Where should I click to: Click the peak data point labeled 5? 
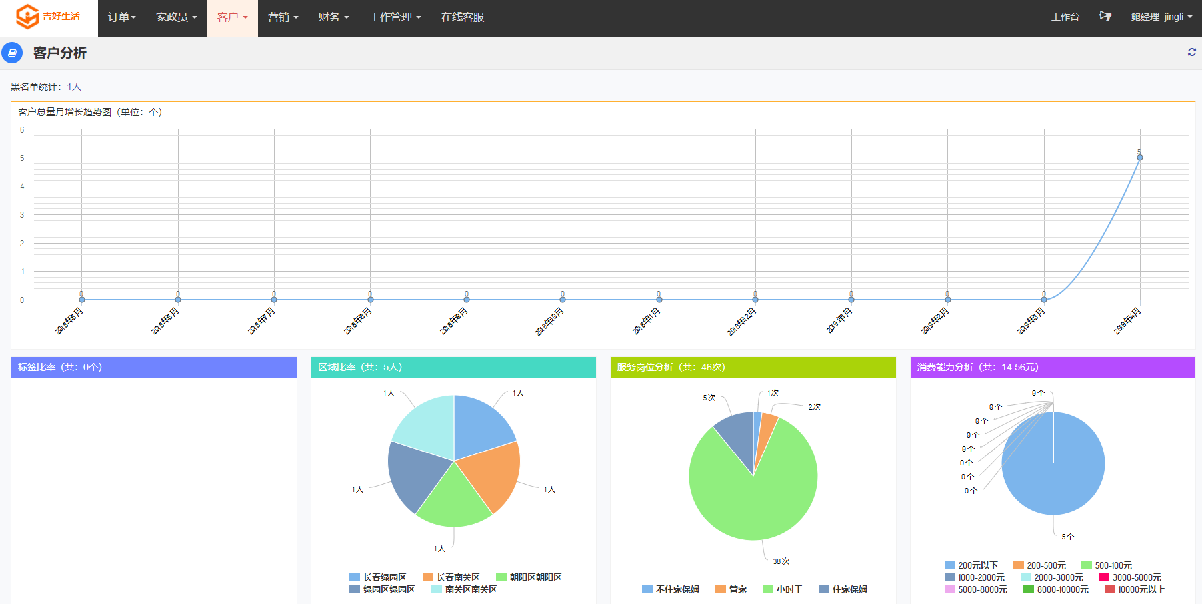[x=1140, y=158]
